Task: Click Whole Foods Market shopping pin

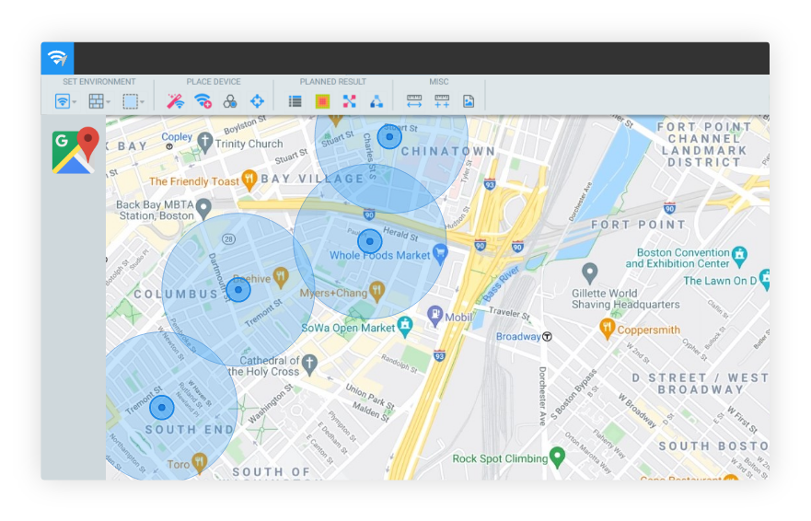Action: pos(440,254)
